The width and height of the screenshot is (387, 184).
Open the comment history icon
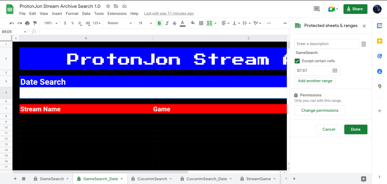pos(316,9)
